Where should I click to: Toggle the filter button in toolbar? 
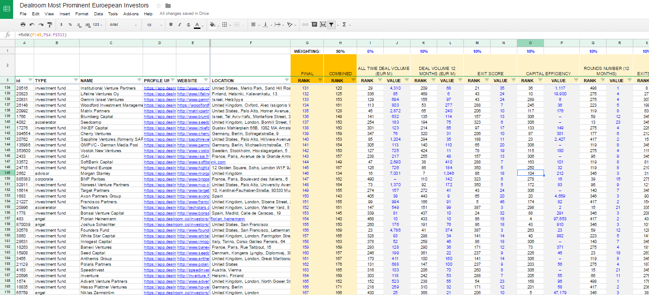(x=331, y=25)
